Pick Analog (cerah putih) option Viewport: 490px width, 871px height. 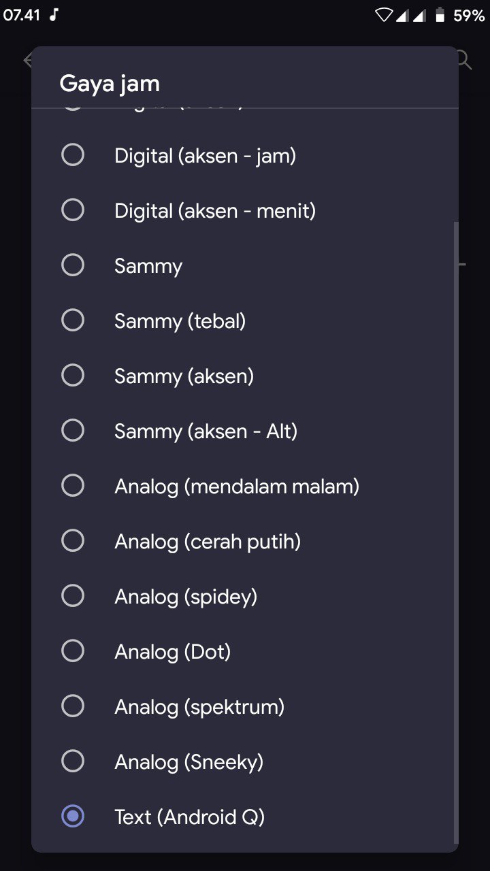[245, 542]
